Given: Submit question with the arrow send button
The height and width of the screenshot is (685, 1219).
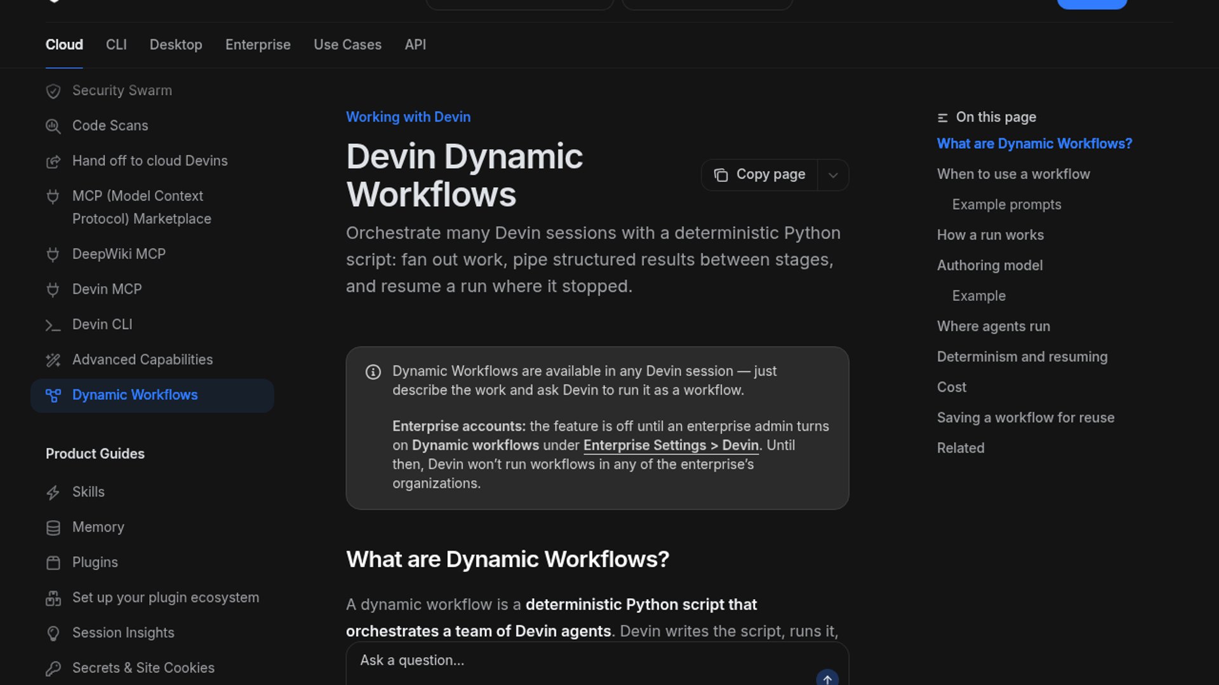Looking at the screenshot, I should [827, 678].
